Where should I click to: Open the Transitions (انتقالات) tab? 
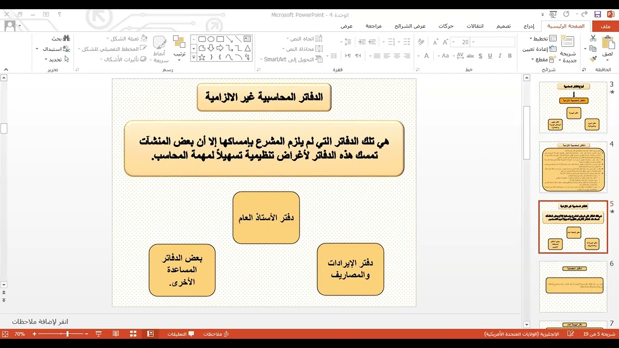point(475,26)
